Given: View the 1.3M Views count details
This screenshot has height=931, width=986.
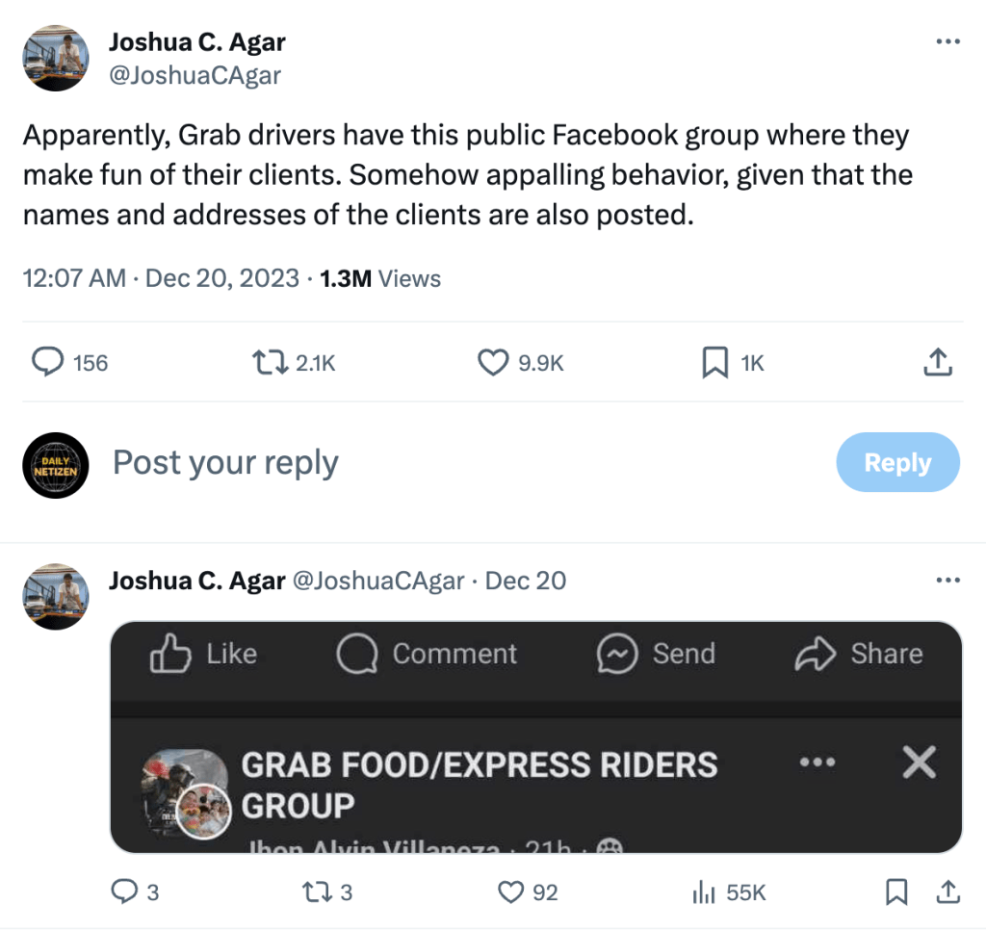Looking at the screenshot, I should [x=379, y=279].
